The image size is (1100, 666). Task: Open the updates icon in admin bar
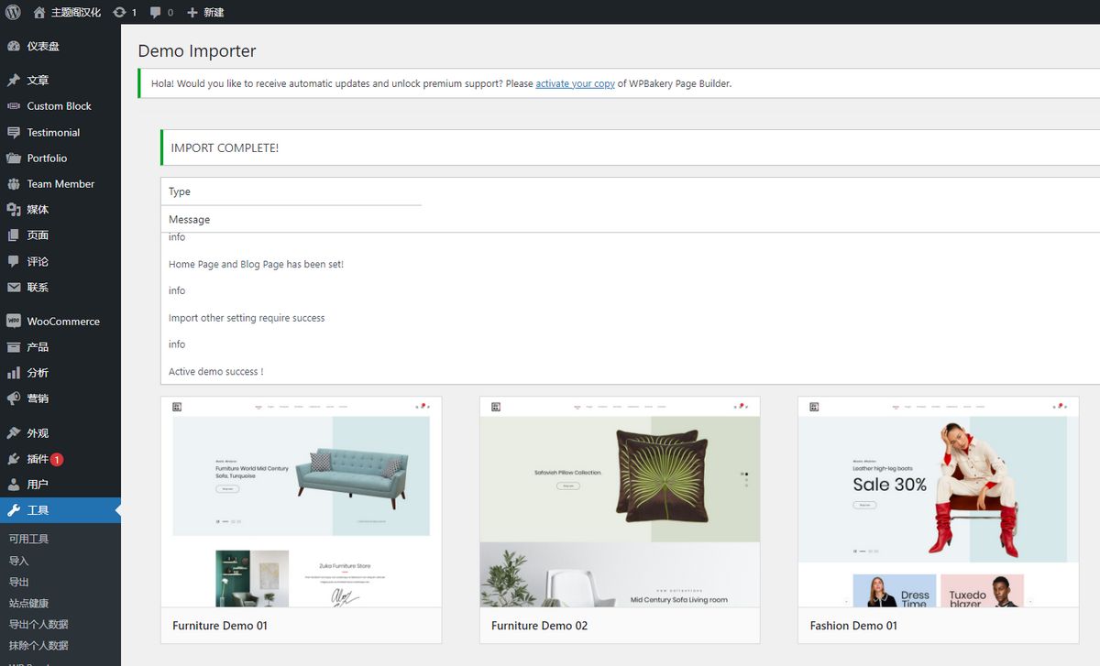coord(119,13)
